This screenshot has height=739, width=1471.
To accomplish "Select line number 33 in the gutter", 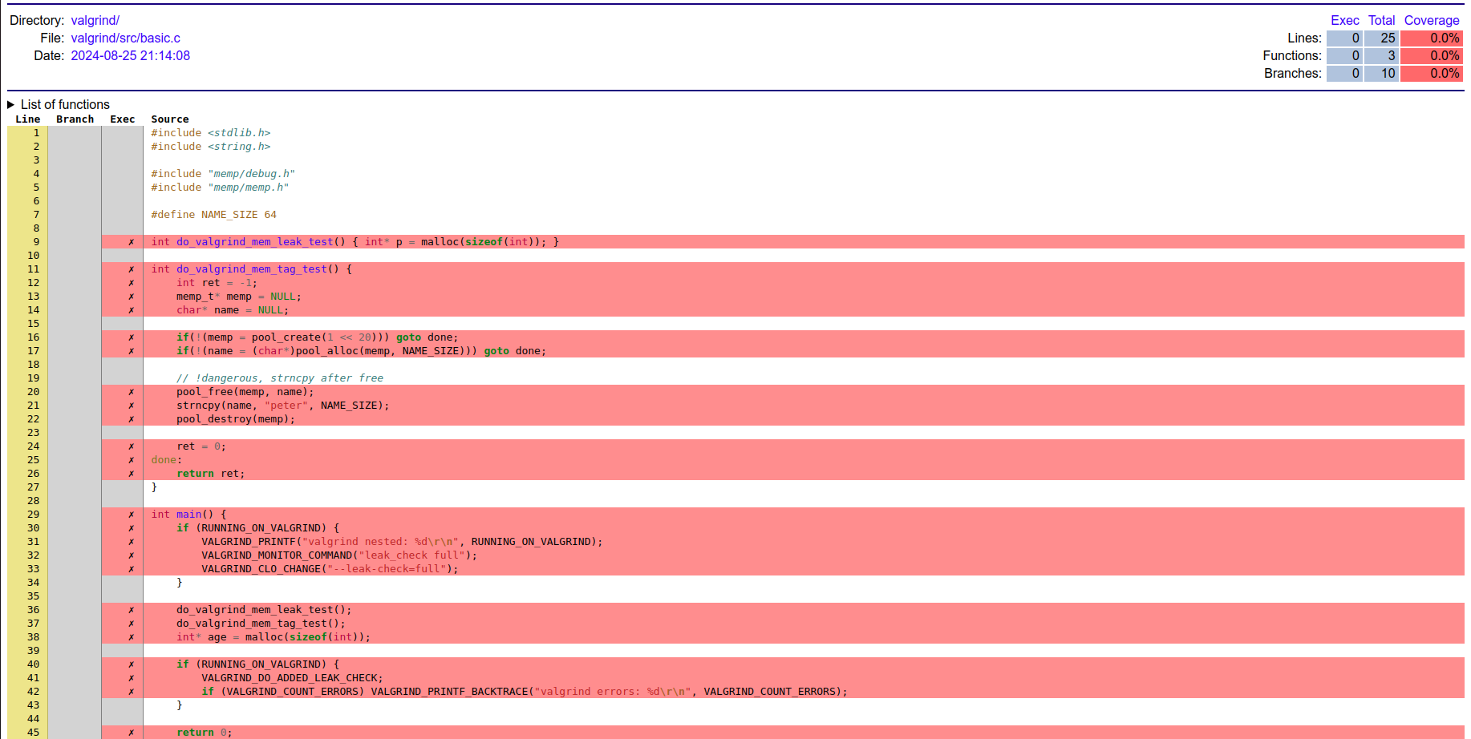I will 33,569.
